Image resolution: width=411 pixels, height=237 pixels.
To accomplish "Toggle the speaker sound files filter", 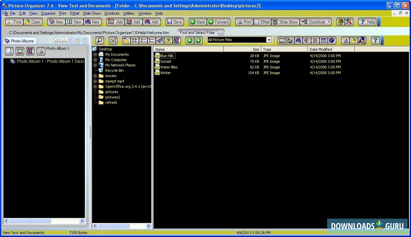I will click(x=307, y=40).
